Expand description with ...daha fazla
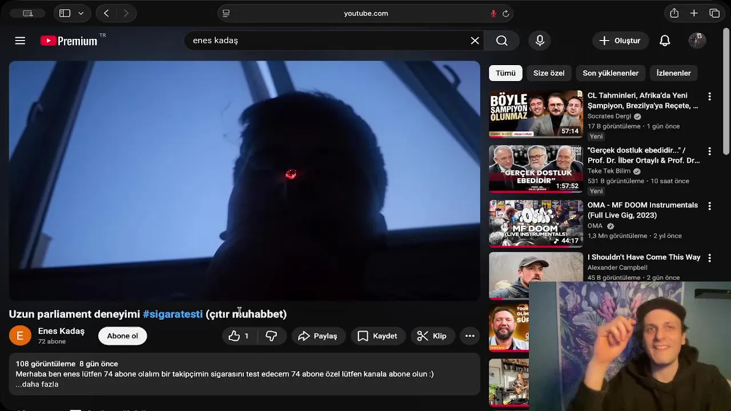731x411 pixels. click(37, 384)
